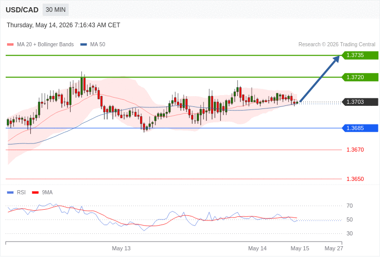The width and height of the screenshot is (380, 257).
Task: Click the blue RSI legend swatch
Action: (10, 192)
